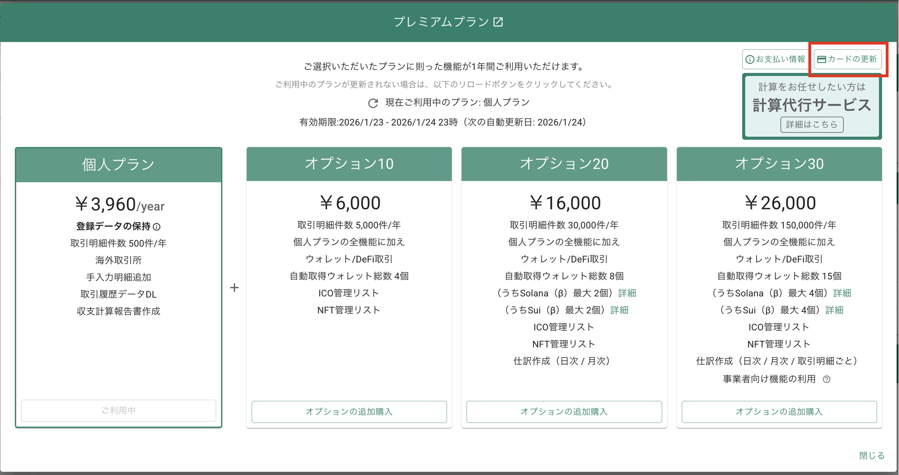Click 取引明細件数 150,000件/年 text
Screen dimensions: 899x475
(779, 225)
